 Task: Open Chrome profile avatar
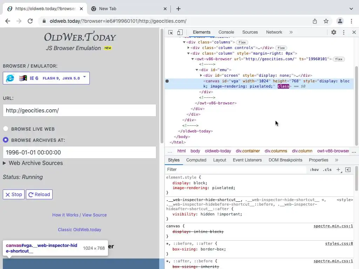(340, 21)
